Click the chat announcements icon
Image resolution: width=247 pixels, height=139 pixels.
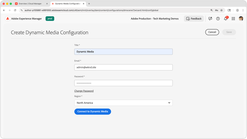tap(210, 19)
